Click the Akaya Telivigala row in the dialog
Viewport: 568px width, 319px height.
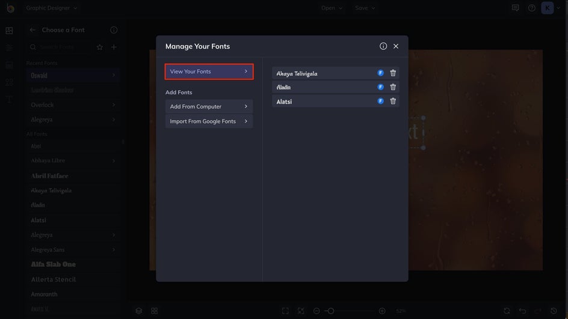coord(335,73)
